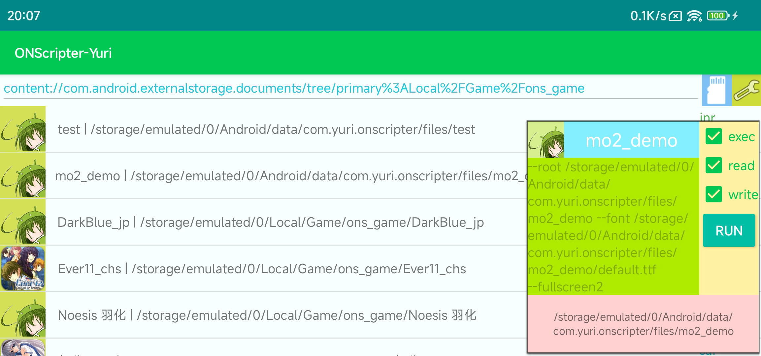Tap the Wi-Fi status bar icon

click(x=694, y=16)
